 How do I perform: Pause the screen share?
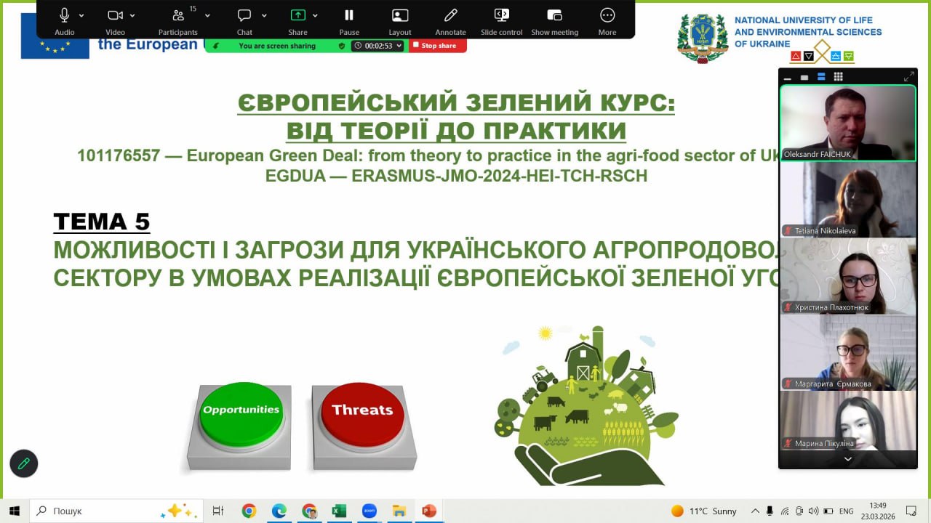349,20
